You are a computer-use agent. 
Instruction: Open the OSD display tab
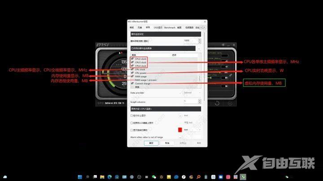(x=158, y=28)
